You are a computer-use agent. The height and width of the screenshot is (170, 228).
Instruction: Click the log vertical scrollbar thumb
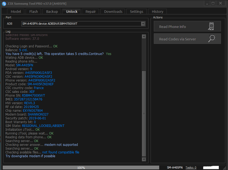[144, 114]
